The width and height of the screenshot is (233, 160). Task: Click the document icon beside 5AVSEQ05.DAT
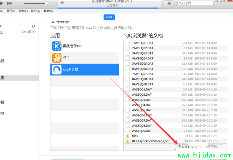click(128, 64)
